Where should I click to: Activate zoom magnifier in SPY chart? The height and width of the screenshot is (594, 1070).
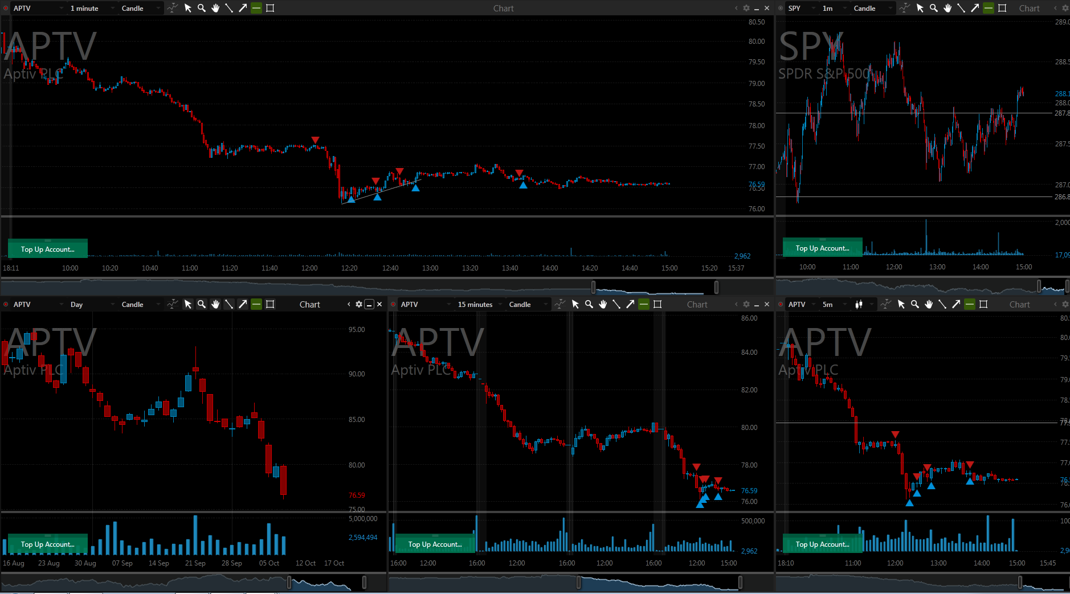click(934, 8)
